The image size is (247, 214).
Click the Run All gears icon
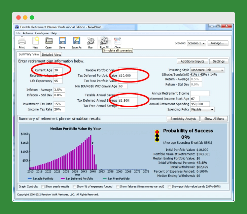(104, 41)
